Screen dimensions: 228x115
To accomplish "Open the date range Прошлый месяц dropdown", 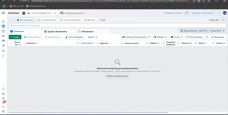I will coord(202,31).
